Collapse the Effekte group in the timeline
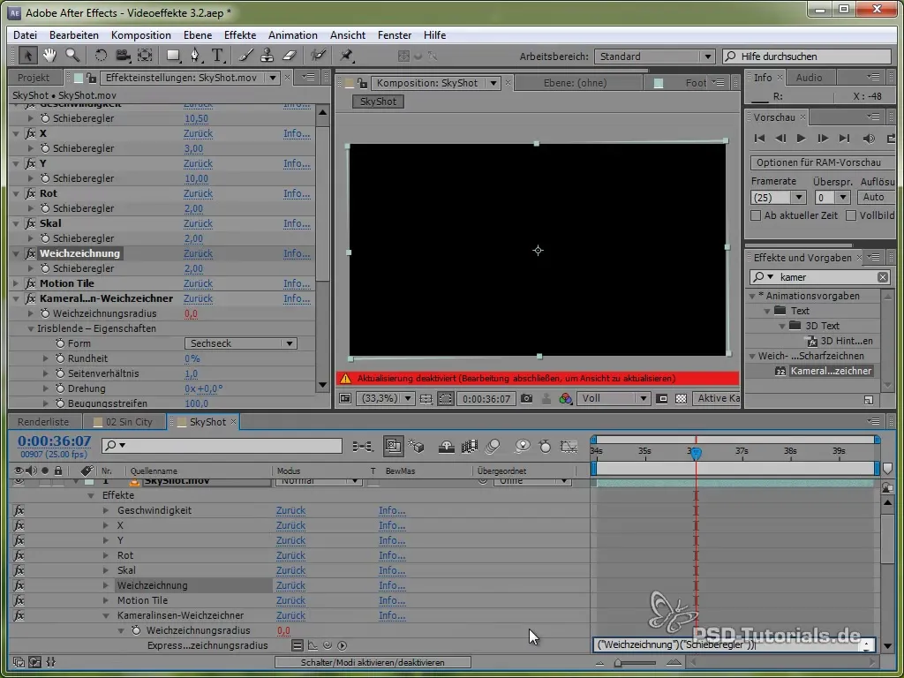904x678 pixels. coord(91,496)
